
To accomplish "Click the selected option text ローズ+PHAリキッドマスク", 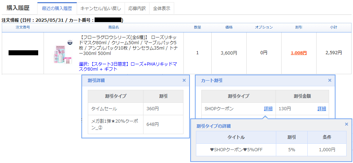I will pos(128,67).
